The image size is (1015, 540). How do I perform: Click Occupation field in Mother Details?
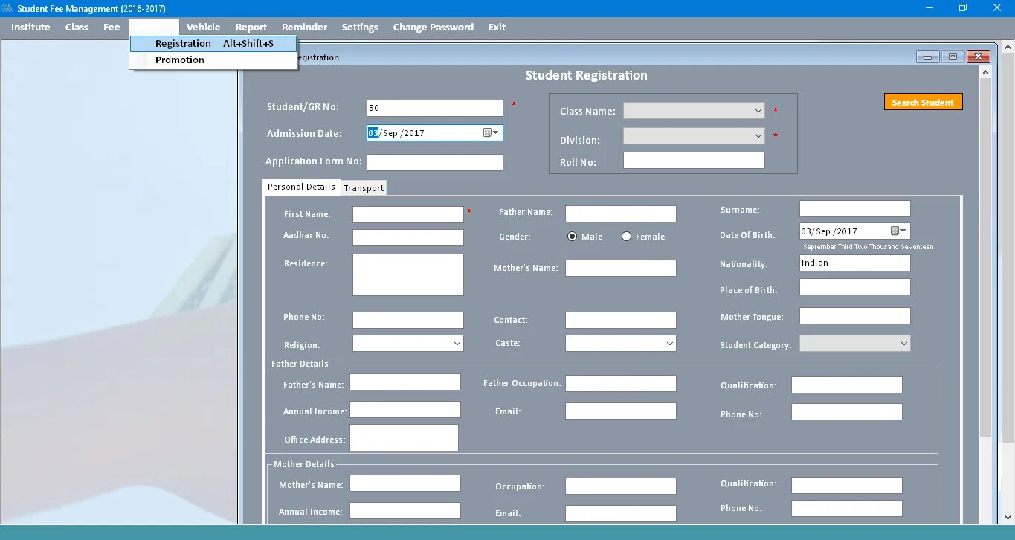point(621,486)
